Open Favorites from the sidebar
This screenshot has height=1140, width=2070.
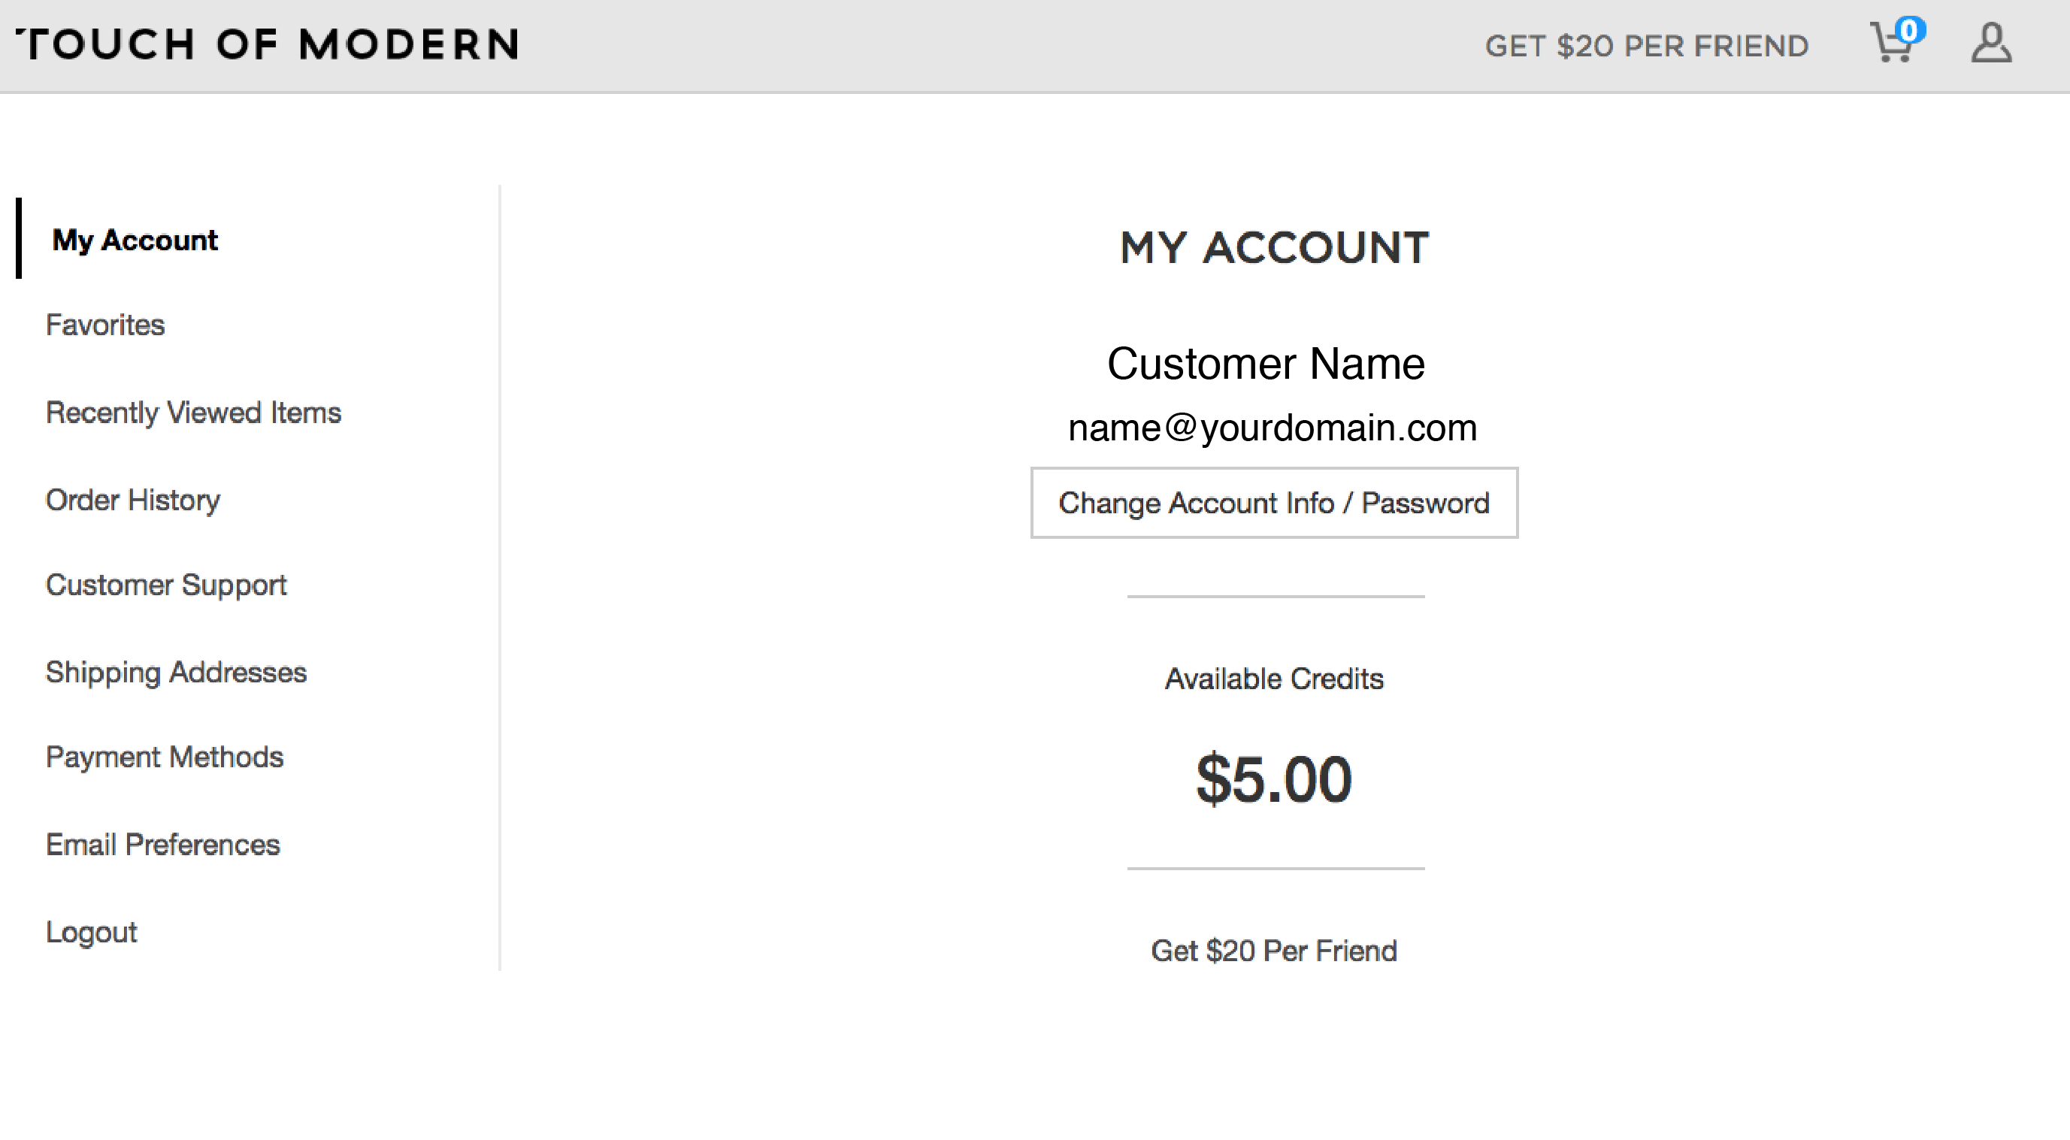click(105, 325)
